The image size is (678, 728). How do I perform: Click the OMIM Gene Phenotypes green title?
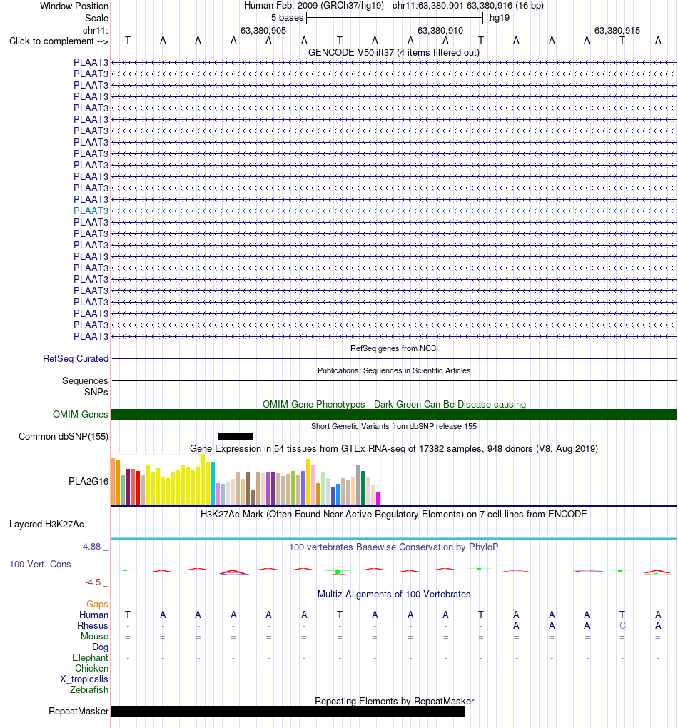coord(394,405)
